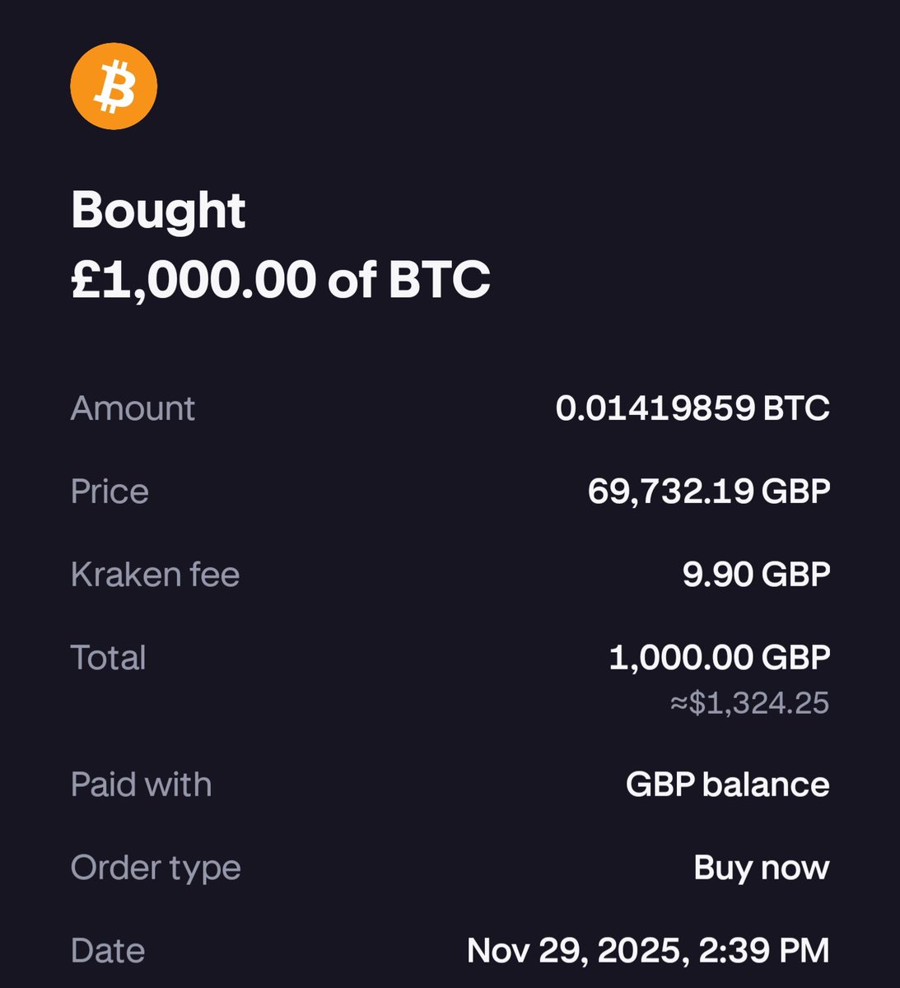Tap the 0.01419859 BTC amount value
The width and height of the screenshot is (900, 988).
point(692,408)
